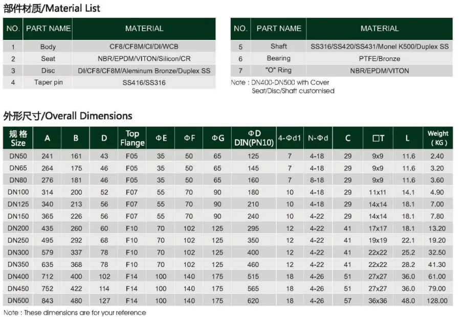Select the "O" Ring part name cell

click(x=278, y=71)
